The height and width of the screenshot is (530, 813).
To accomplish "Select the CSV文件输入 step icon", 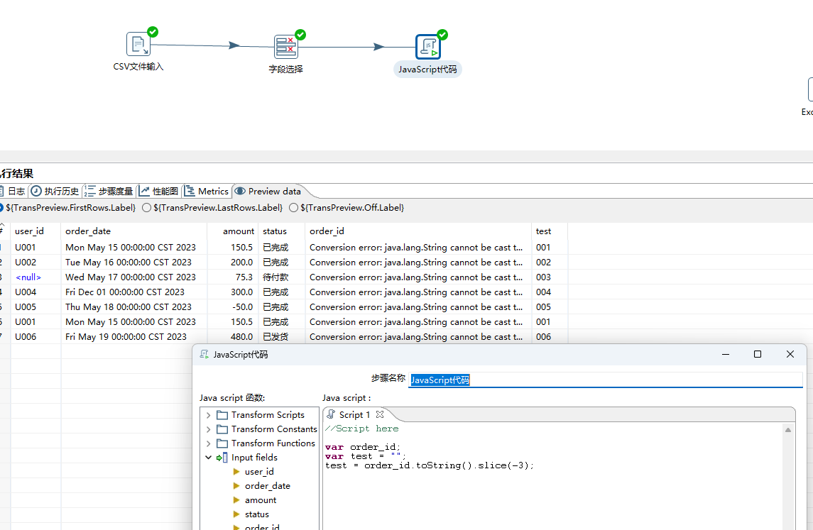I will coord(138,44).
